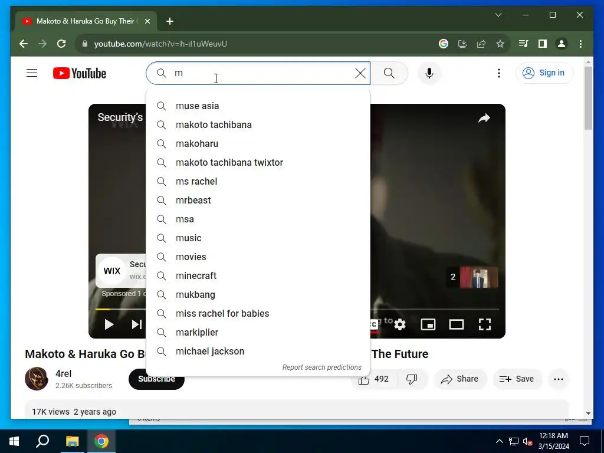Image resolution: width=604 pixels, height=453 pixels.
Task: Show hidden system tray icons
Action: (x=499, y=441)
